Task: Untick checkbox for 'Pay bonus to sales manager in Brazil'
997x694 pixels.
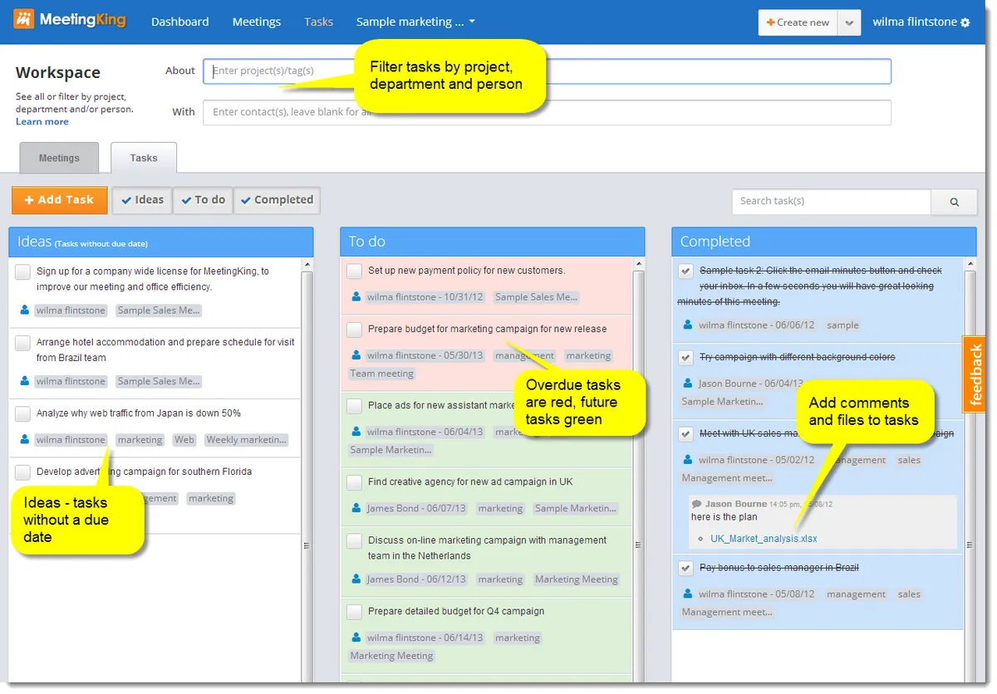Action: pyautogui.click(x=685, y=568)
